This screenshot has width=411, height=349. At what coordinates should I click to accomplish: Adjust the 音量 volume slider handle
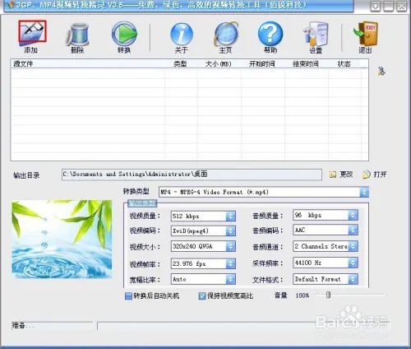tap(328, 295)
